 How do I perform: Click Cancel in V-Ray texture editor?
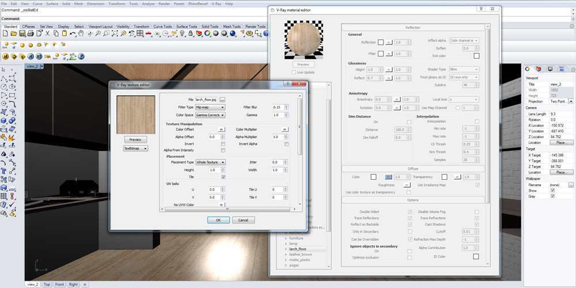coord(243,220)
